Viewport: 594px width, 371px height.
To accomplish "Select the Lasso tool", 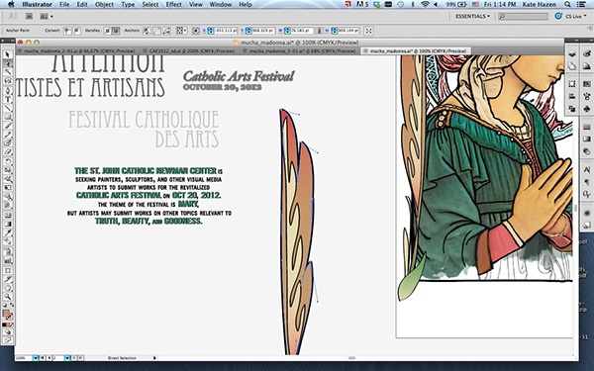I will (x=8, y=81).
